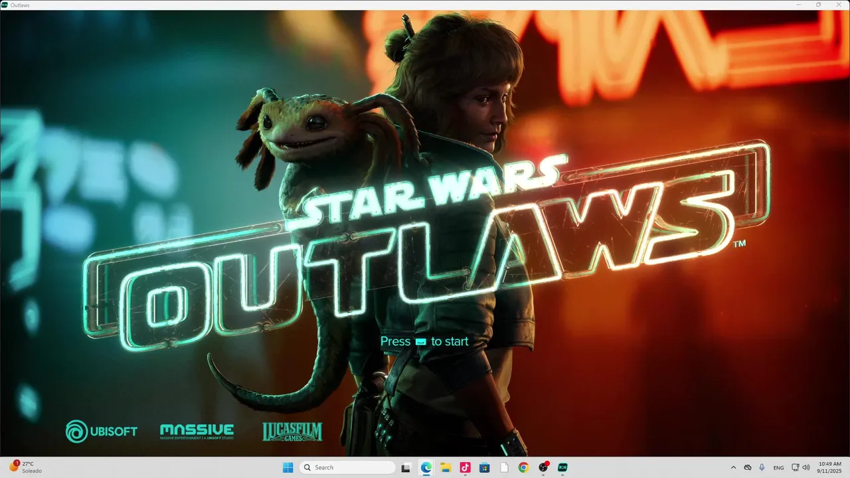
Task: Open the TikTok app on taskbar
Action: click(x=466, y=467)
